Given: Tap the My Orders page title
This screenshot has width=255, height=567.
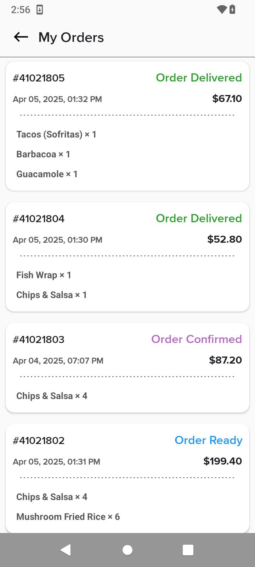Looking at the screenshot, I should pos(71,37).
